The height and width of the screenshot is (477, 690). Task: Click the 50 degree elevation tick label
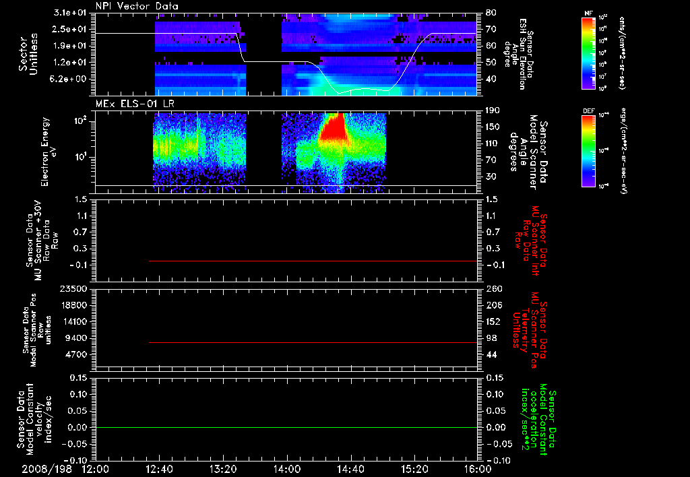pyautogui.click(x=491, y=63)
